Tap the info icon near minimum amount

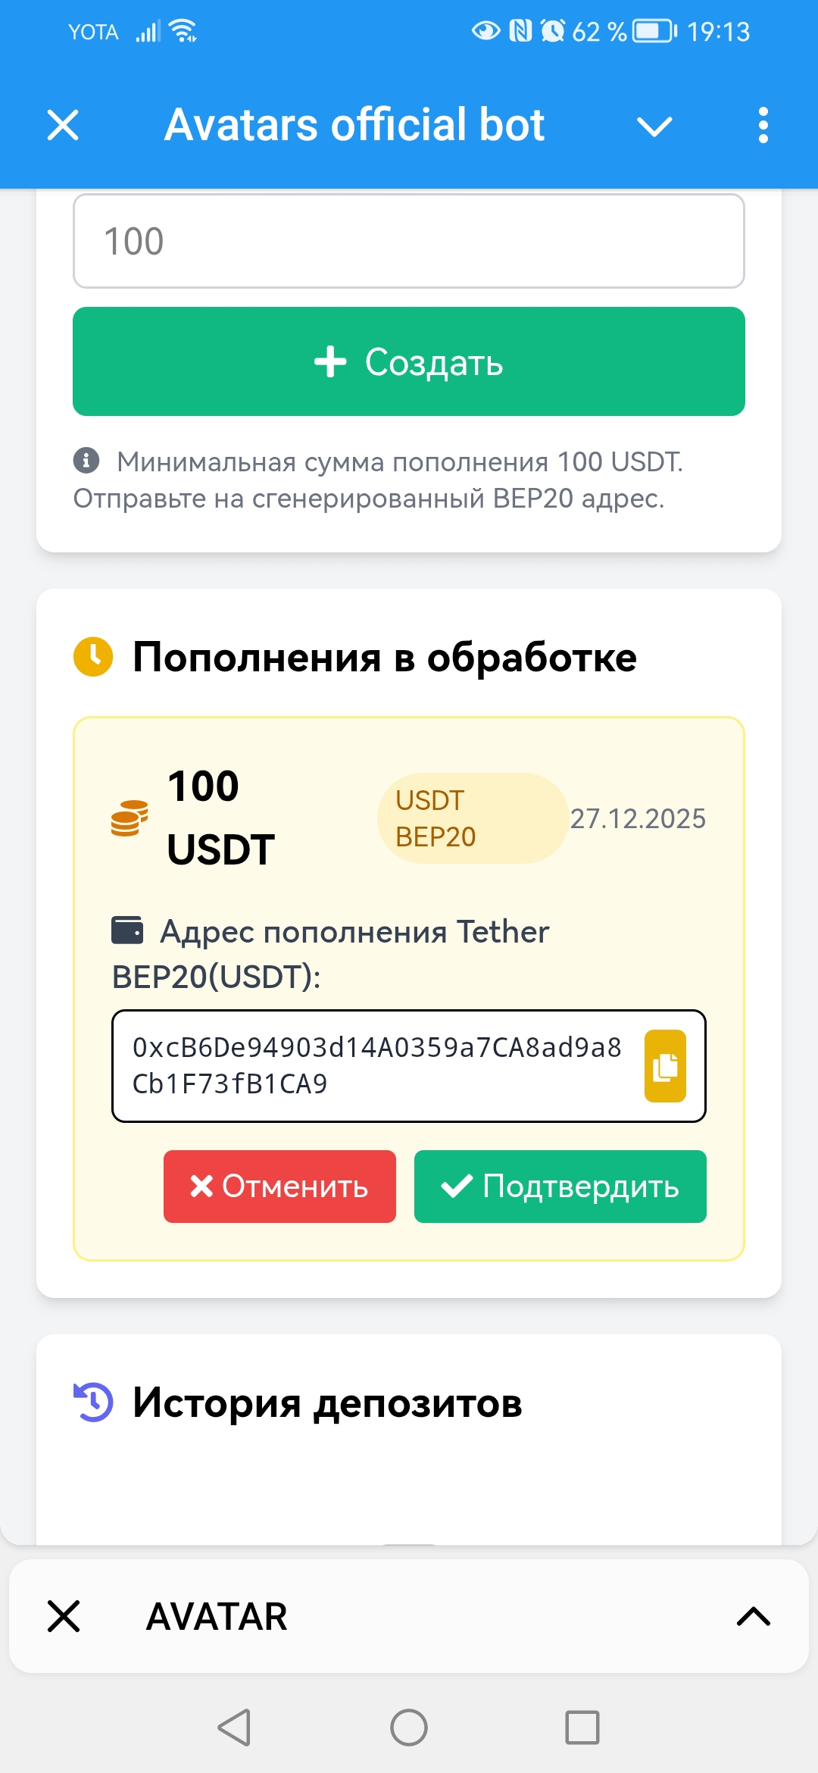[86, 460]
